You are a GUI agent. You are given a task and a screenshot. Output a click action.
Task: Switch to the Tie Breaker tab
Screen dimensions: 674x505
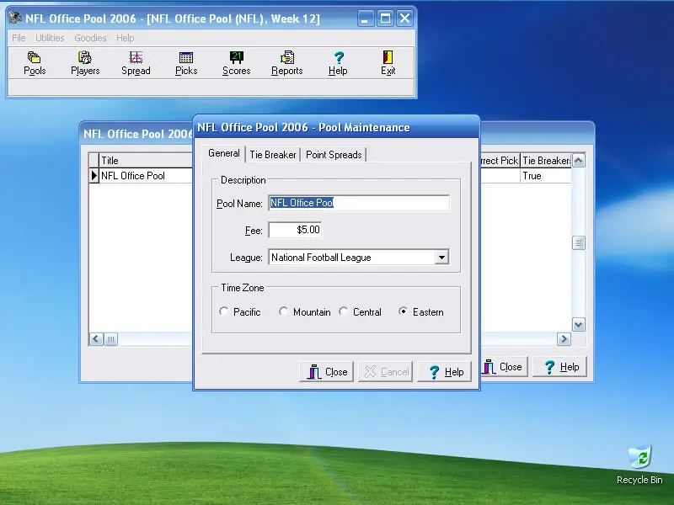click(272, 155)
